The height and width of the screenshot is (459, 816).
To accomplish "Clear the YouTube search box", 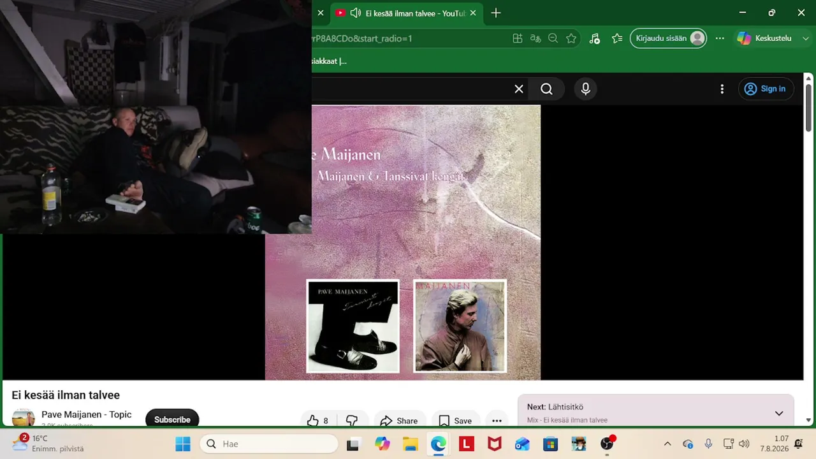I will [x=519, y=89].
